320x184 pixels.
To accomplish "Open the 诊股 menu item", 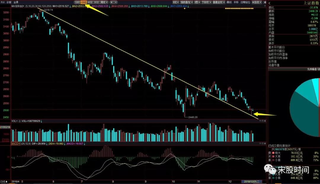I will click(9, 2).
